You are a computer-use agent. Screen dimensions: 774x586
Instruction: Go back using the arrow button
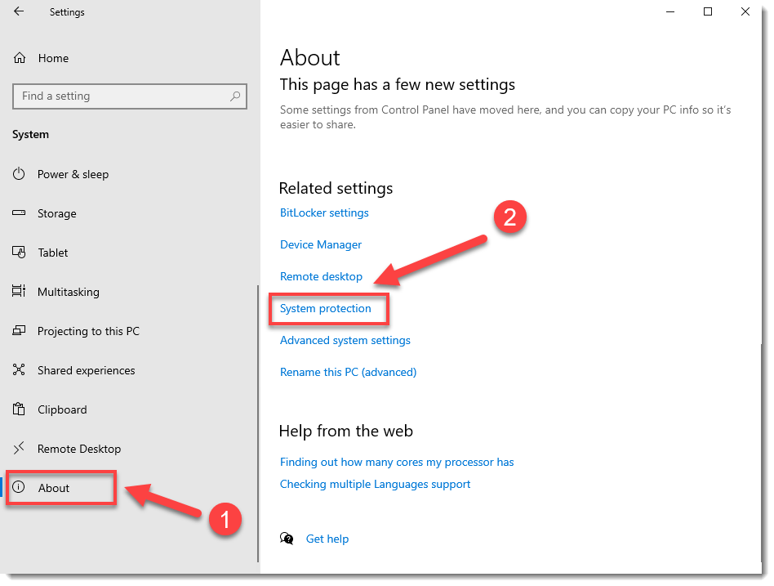(x=18, y=11)
